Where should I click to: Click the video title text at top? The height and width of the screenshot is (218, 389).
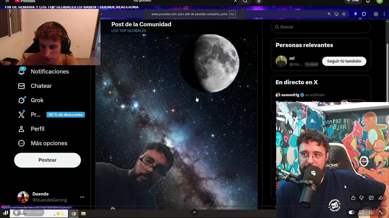pos(72,7)
